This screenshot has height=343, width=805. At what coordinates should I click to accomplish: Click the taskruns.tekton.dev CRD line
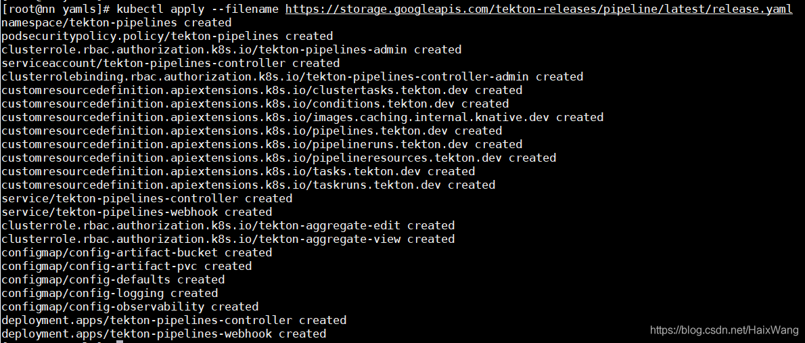(248, 185)
